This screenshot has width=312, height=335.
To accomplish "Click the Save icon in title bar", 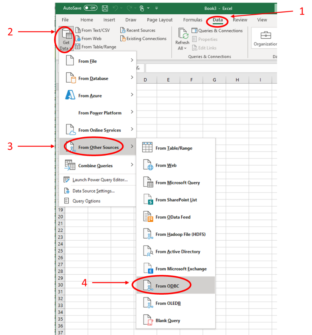I will point(105,8).
